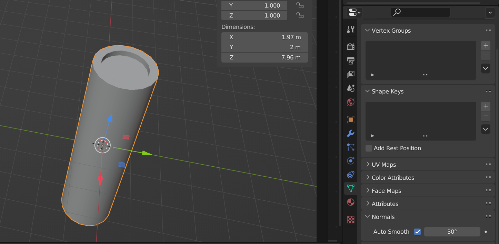Click the blue Z-axis gizmo arrow
The height and width of the screenshot is (244, 499).
tap(110, 119)
